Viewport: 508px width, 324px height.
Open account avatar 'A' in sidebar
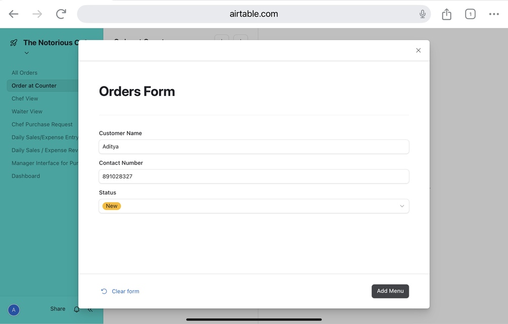(14, 310)
